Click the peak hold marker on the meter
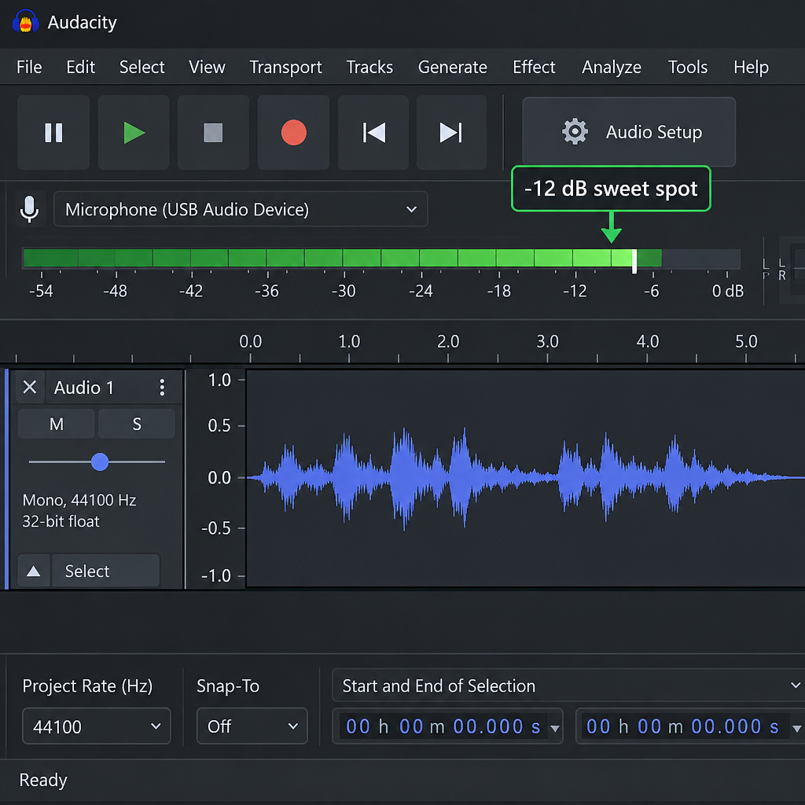Screen dimensions: 805x805 click(x=634, y=261)
